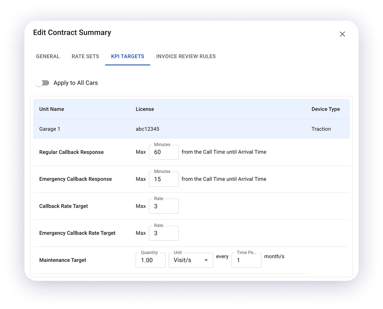Click the Emergency Callback Rate Target label
The height and width of the screenshot is (309, 383).
(x=77, y=233)
